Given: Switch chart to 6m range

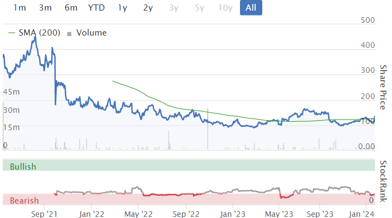Looking at the screenshot, I should pyautogui.click(x=71, y=8).
